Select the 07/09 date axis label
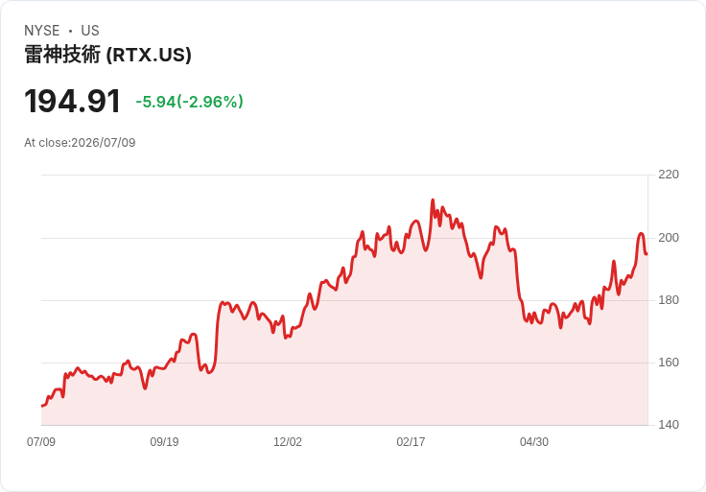The width and height of the screenshot is (706, 492). (41, 442)
